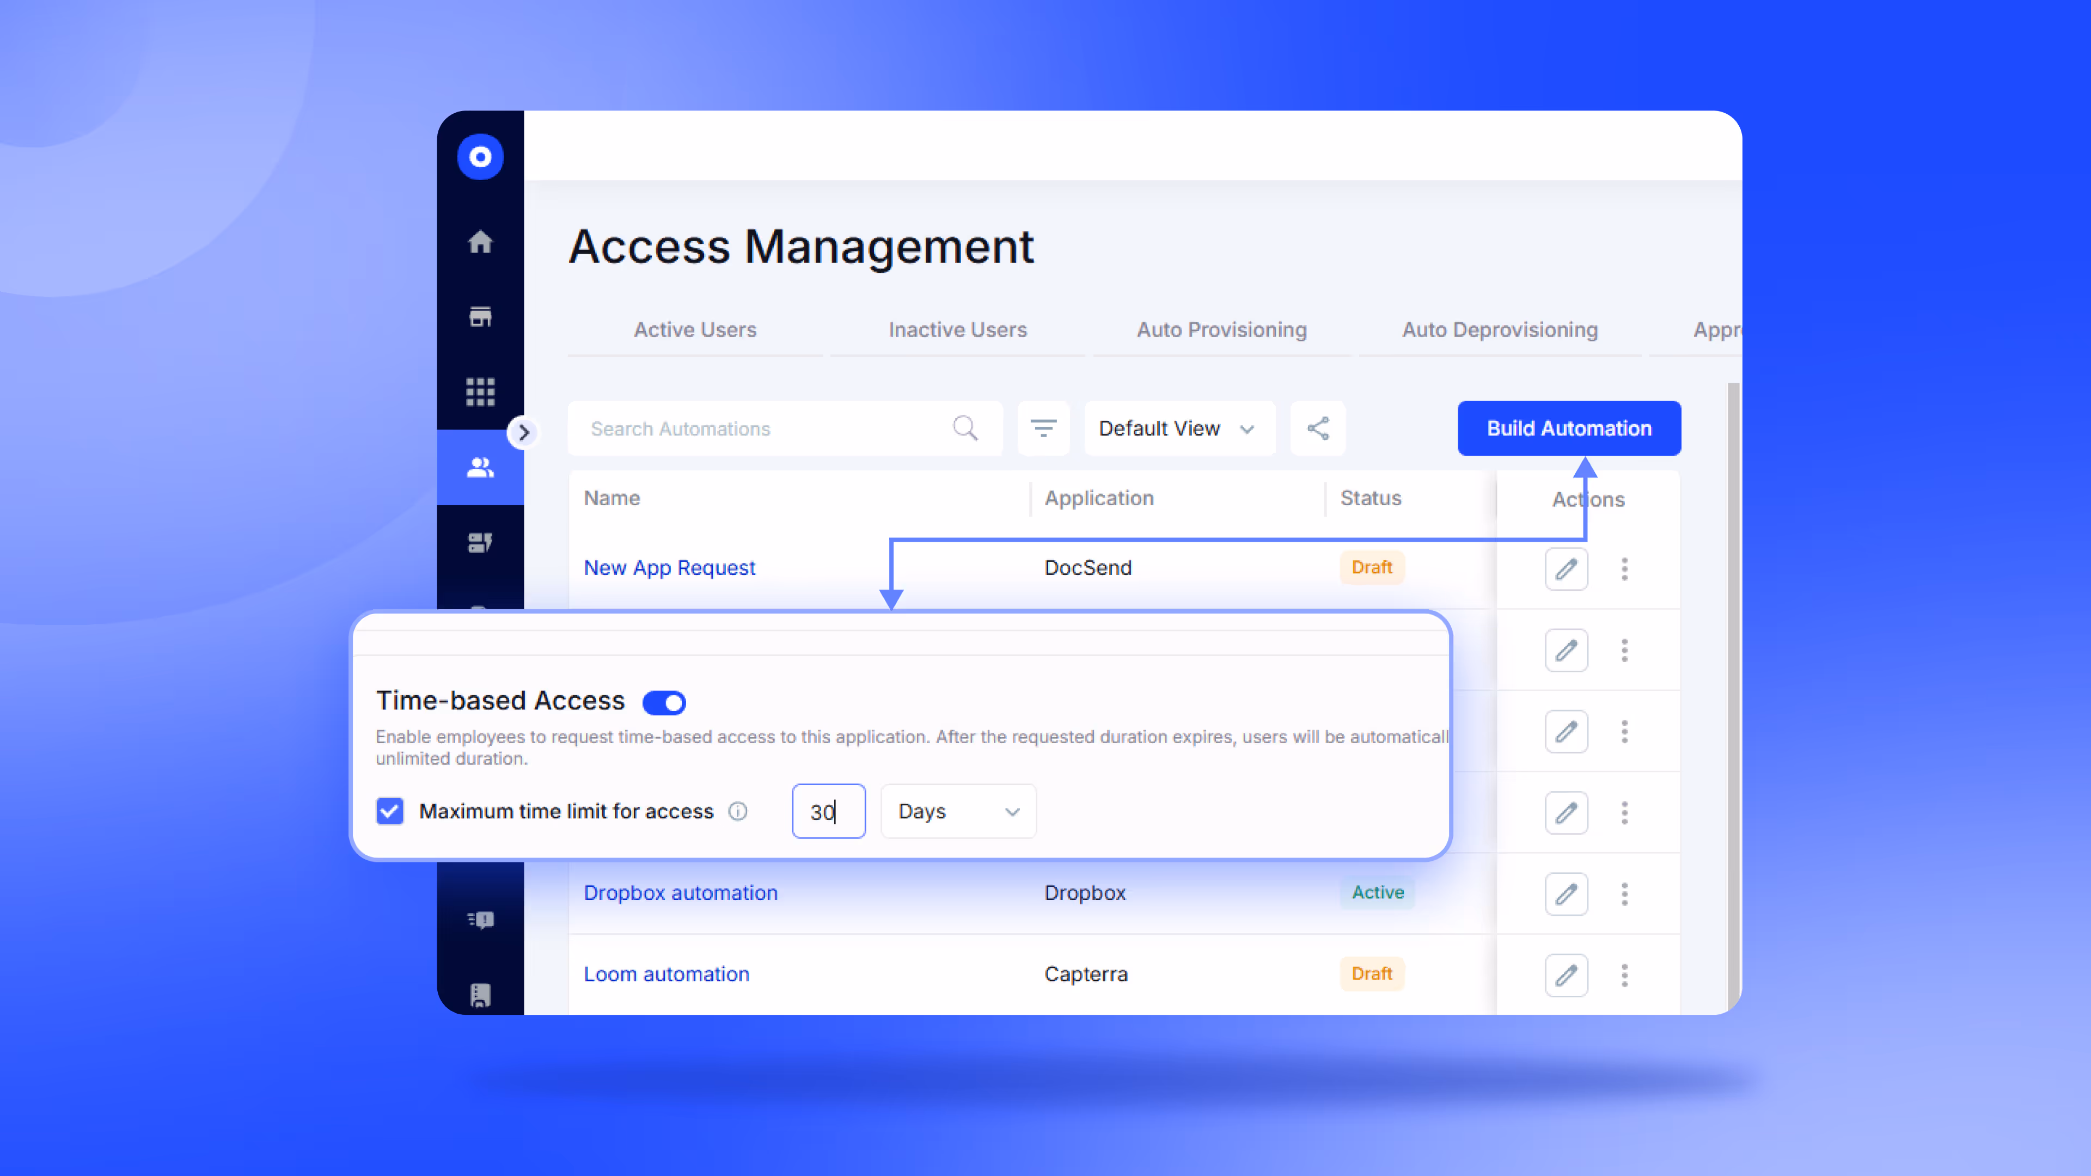This screenshot has width=2091, height=1176.
Task: Click the Name column header
Action: (611, 498)
